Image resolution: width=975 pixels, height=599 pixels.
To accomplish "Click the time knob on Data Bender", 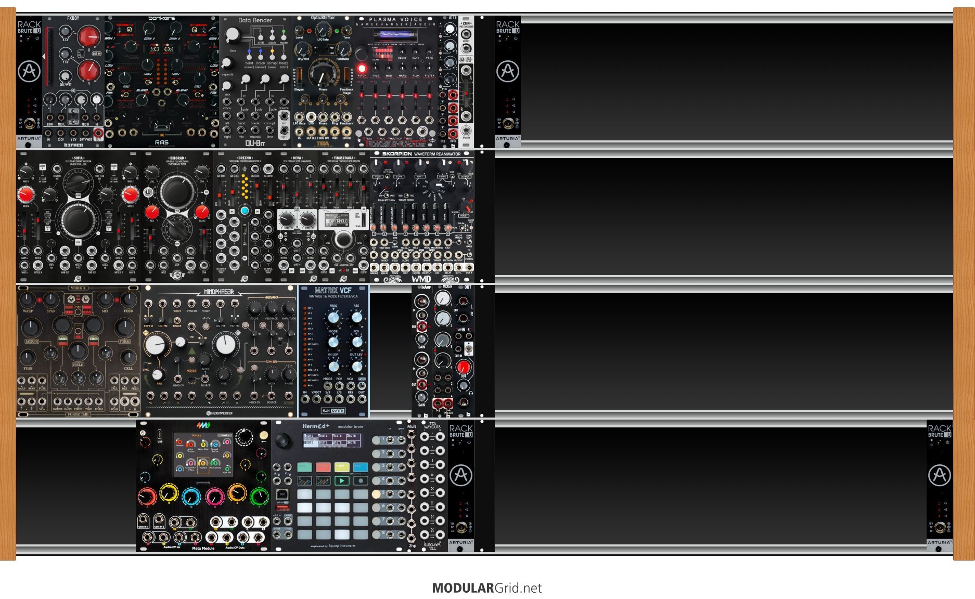I will (x=232, y=35).
